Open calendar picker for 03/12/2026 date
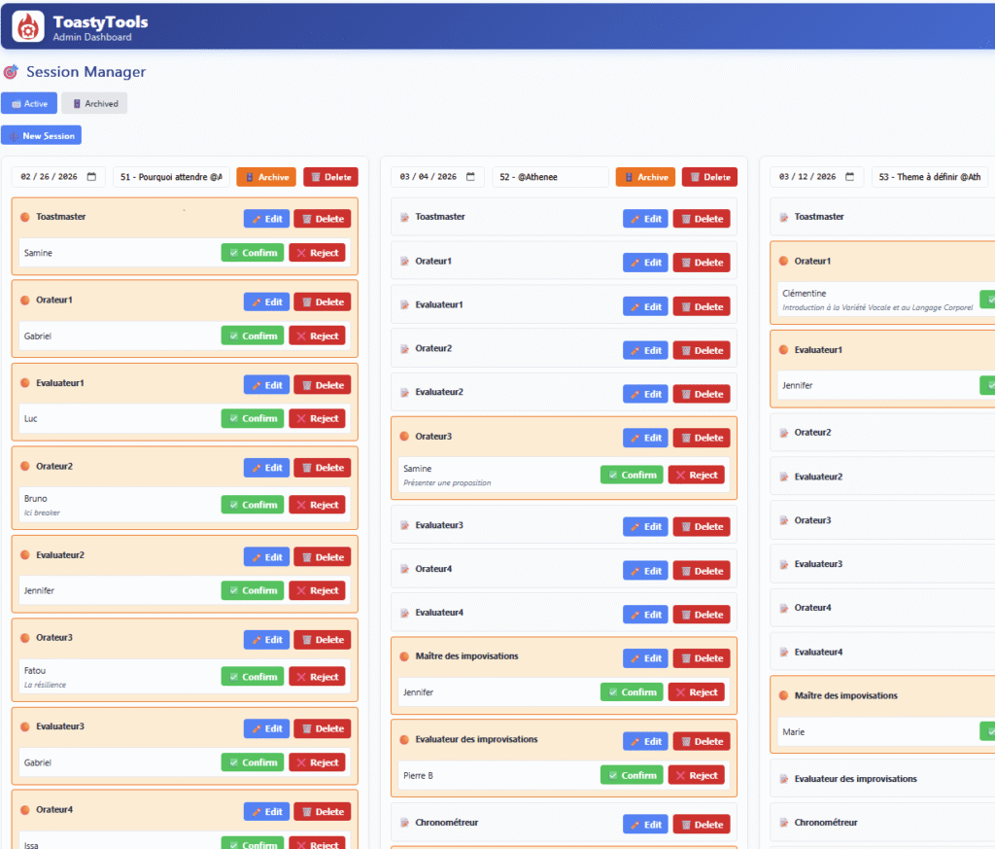Image resolution: width=995 pixels, height=849 pixels. pos(850,177)
